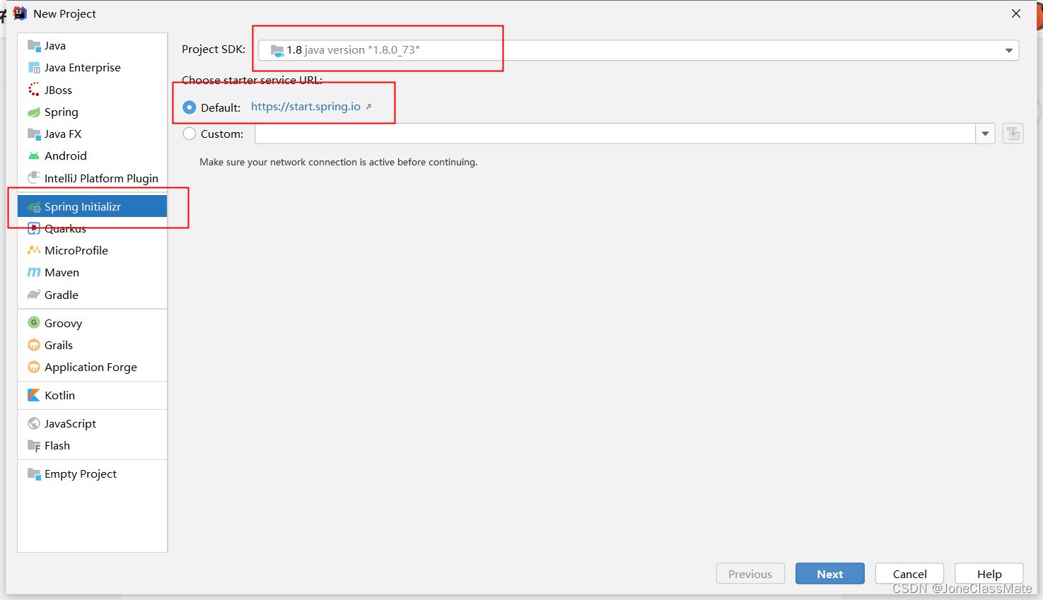Click the Custom URL input field
The width and height of the screenshot is (1043, 600).
pyautogui.click(x=615, y=134)
